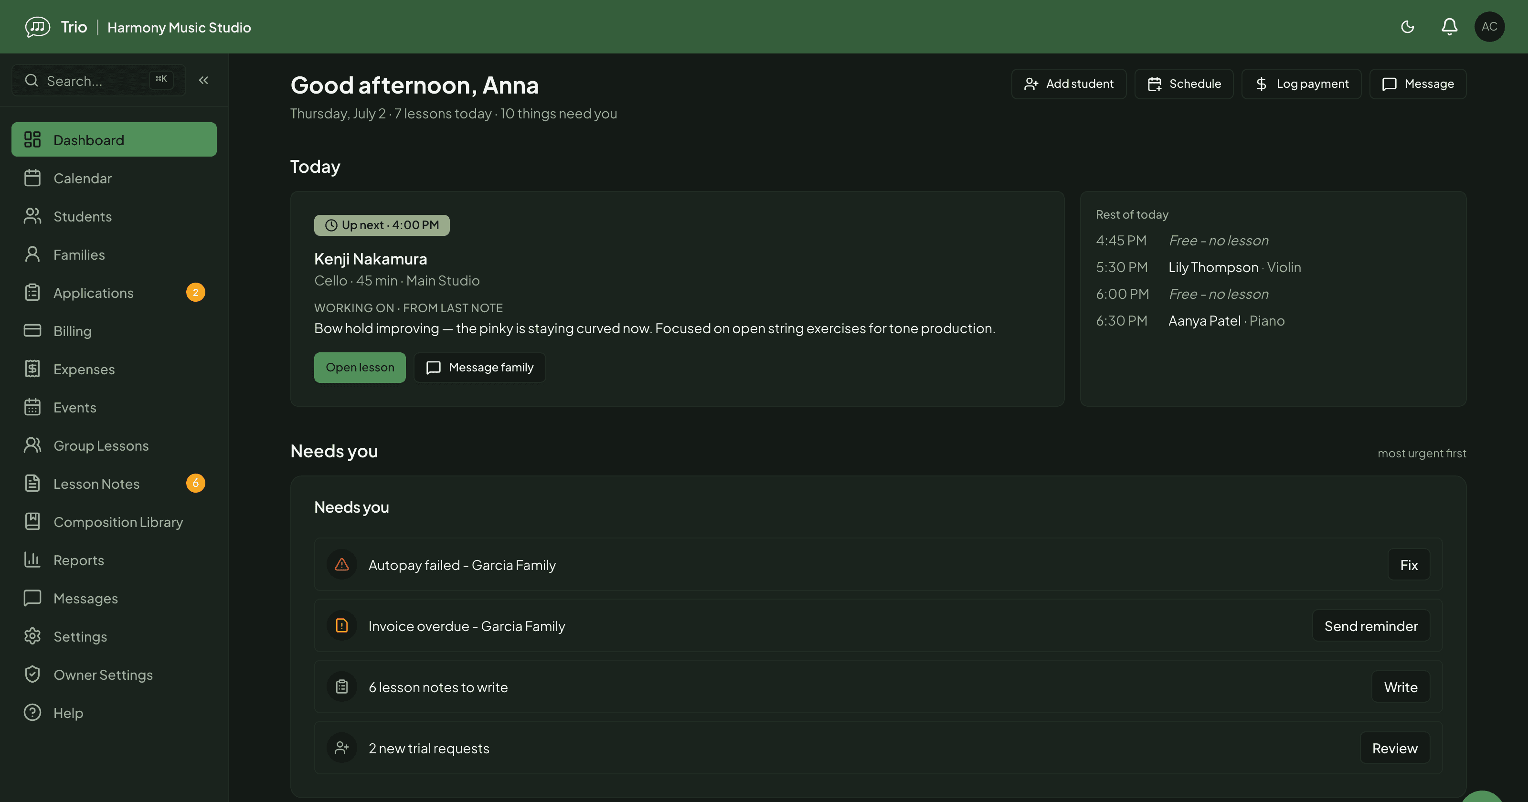Go to Students in sidebar
The height and width of the screenshot is (802, 1528).
click(x=114, y=216)
